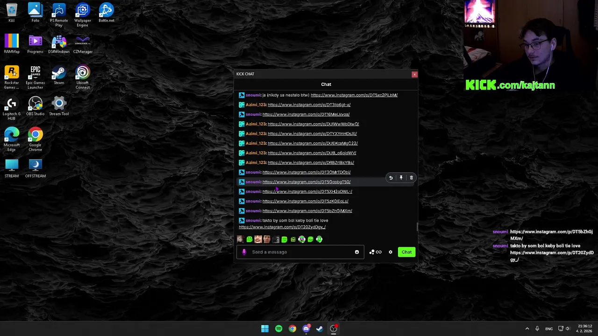Open snoumi link DT5bZhGjMXm in chat window

tap(307, 211)
